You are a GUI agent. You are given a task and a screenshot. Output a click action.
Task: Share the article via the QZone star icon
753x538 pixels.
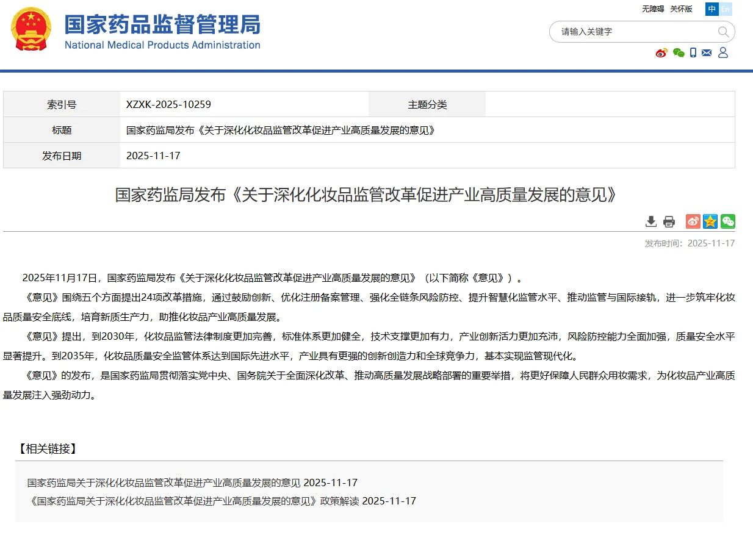(x=710, y=221)
